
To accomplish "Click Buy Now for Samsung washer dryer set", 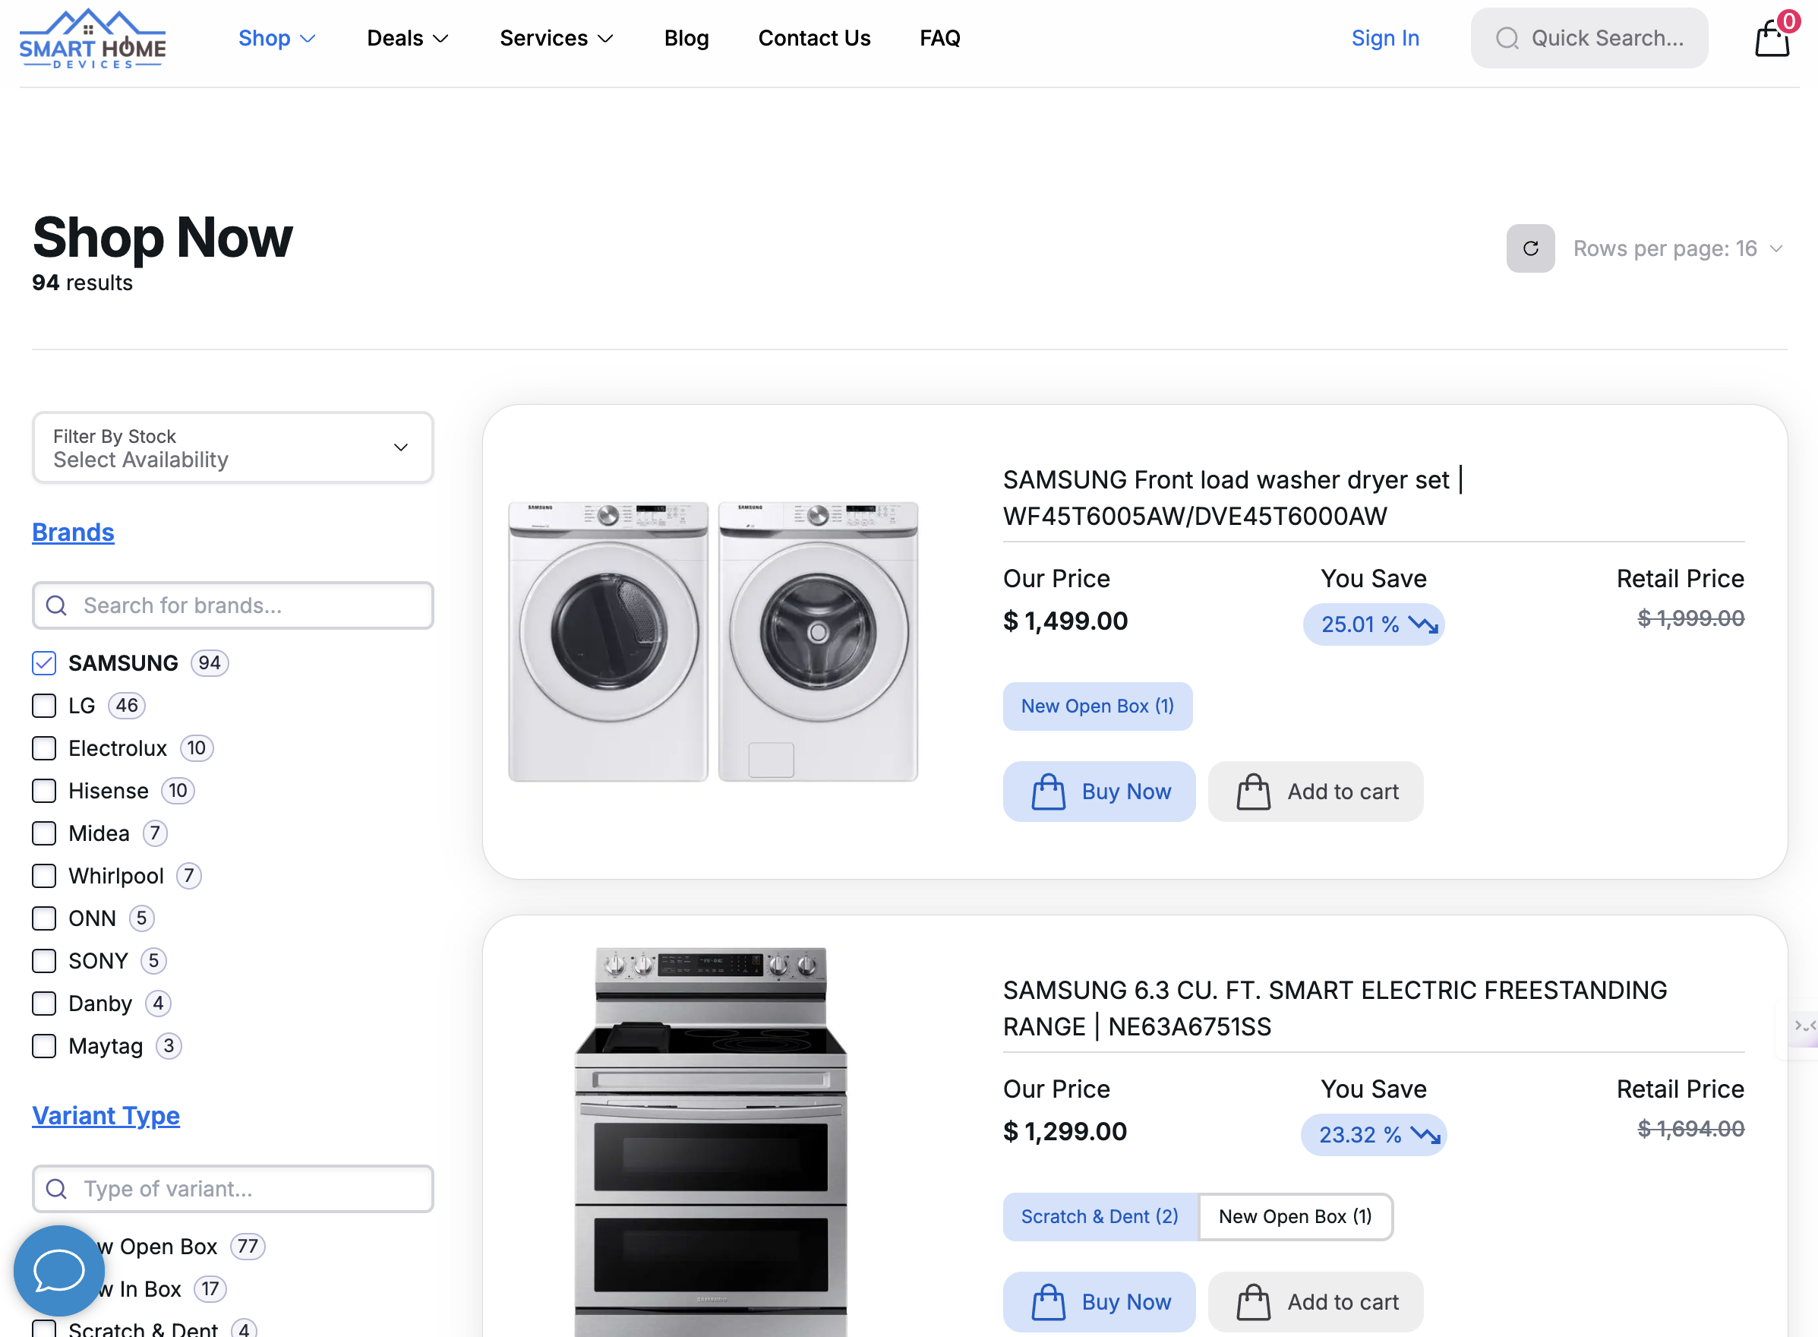I will [1099, 792].
